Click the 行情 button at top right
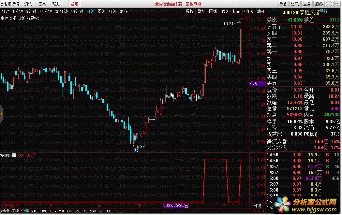The height and width of the screenshot is (215, 342). 283,4
